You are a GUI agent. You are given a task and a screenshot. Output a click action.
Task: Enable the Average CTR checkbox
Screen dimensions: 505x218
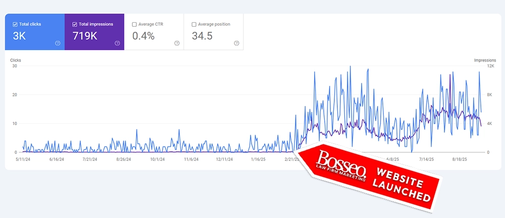click(134, 24)
